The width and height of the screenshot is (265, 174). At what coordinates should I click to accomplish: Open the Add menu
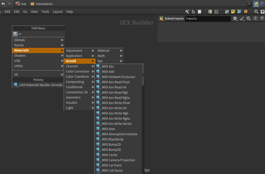pos(7,11)
